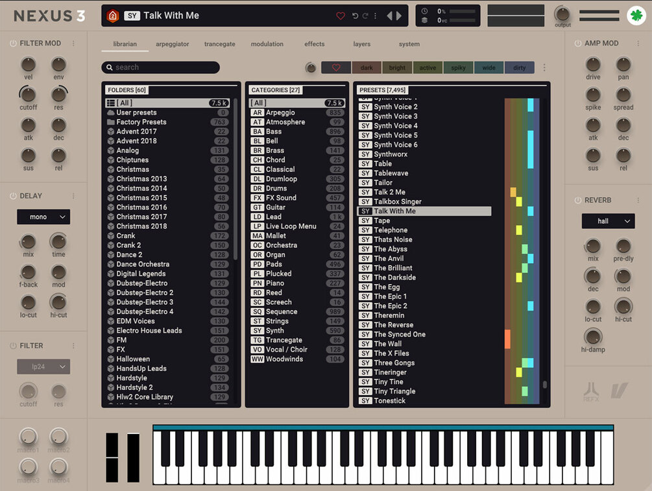Open the FILTER MOD options menu dots

[73, 43]
